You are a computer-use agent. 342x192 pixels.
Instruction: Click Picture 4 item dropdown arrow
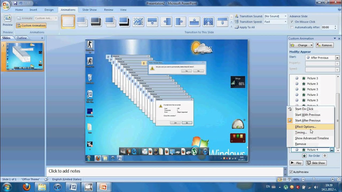[332, 150]
